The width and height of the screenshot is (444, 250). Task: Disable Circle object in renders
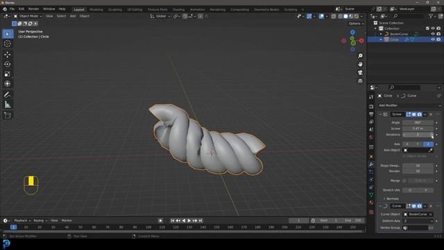point(438,40)
